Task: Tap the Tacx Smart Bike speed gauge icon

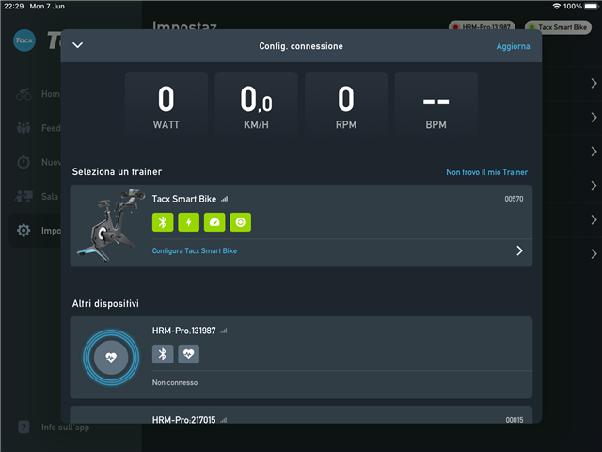Action: (214, 222)
